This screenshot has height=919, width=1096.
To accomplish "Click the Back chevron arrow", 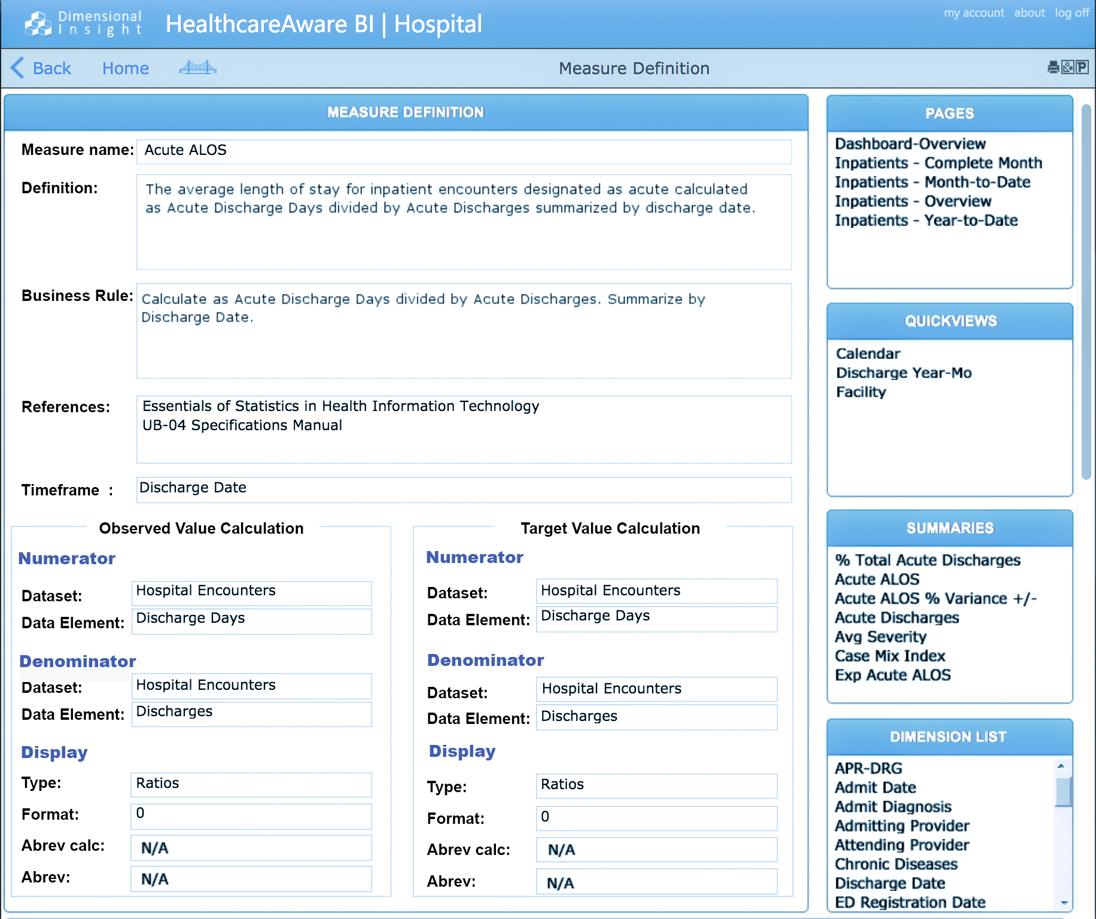I will coord(18,68).
